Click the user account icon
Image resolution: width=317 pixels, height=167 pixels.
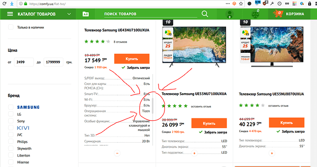point(229,14)
